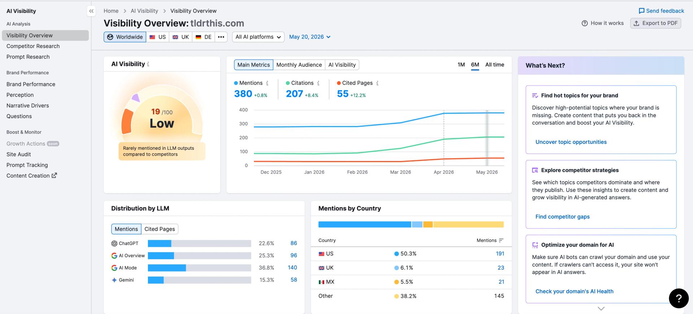Image resolution: width=693 pixels, height=314 pixels.
Task: Click the Explore competitor strategies card icon
Action: point(535,170)
